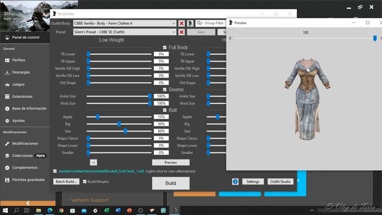Open Microsoft Store from taskbar
The image size is (382, 215).
[x=72, y=210]
